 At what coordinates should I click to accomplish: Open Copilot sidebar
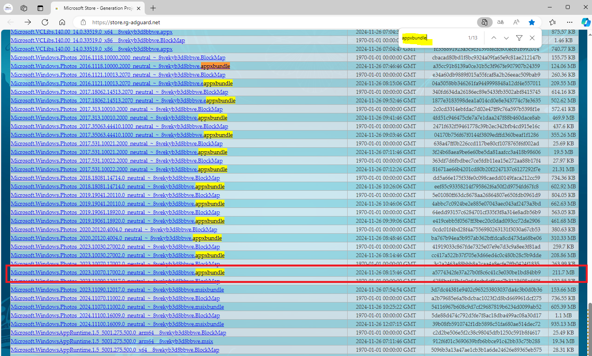pos(585,22)
